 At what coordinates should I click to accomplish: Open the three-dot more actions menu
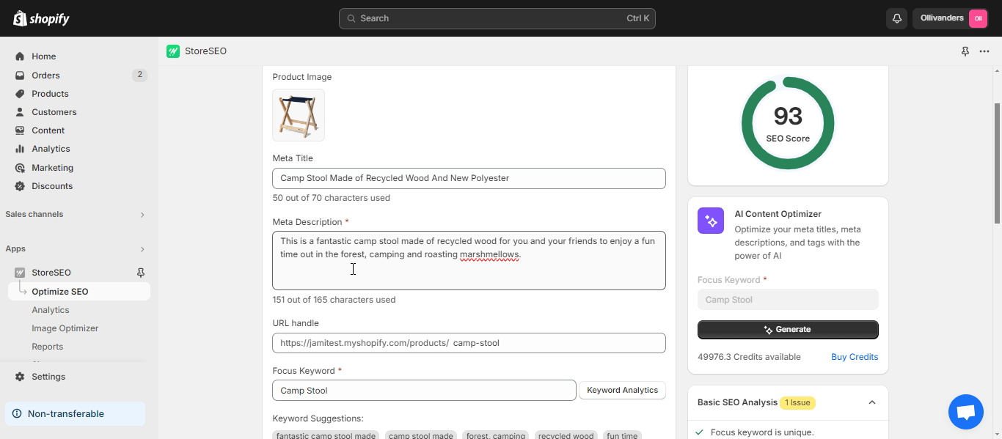pos(984,51)
